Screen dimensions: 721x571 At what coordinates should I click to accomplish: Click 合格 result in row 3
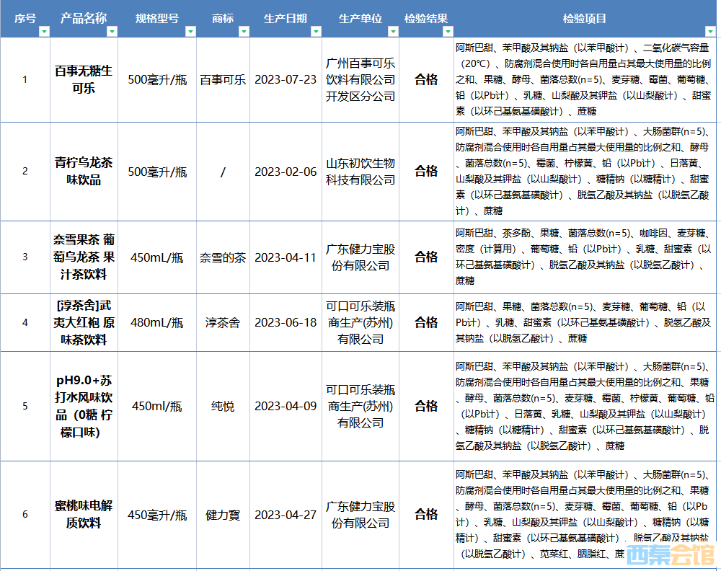(426, 257)
